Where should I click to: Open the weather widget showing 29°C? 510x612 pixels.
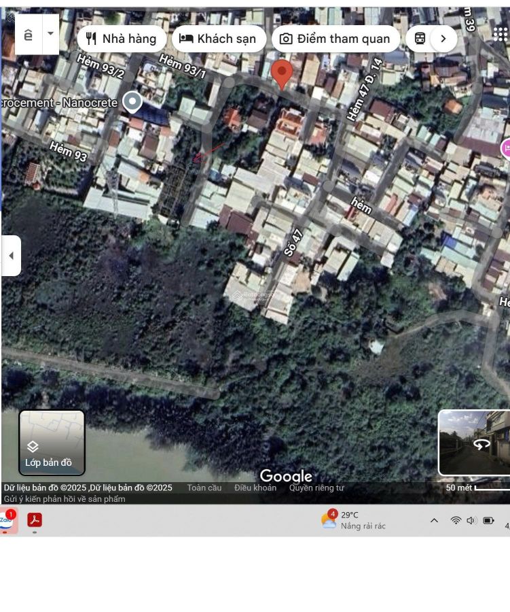[x=353, y=520]
